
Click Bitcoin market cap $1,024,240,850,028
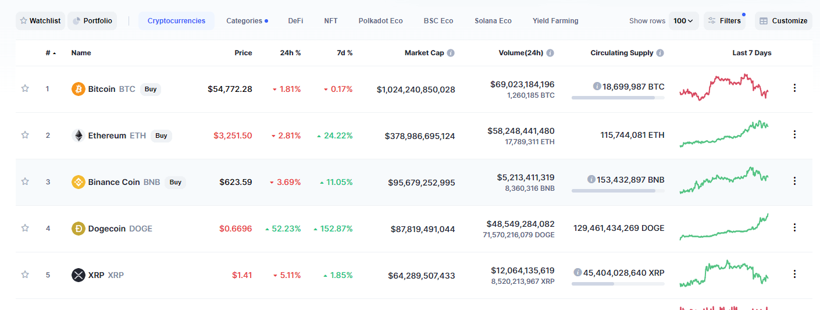pyautogui.click(x=416, y=90)
